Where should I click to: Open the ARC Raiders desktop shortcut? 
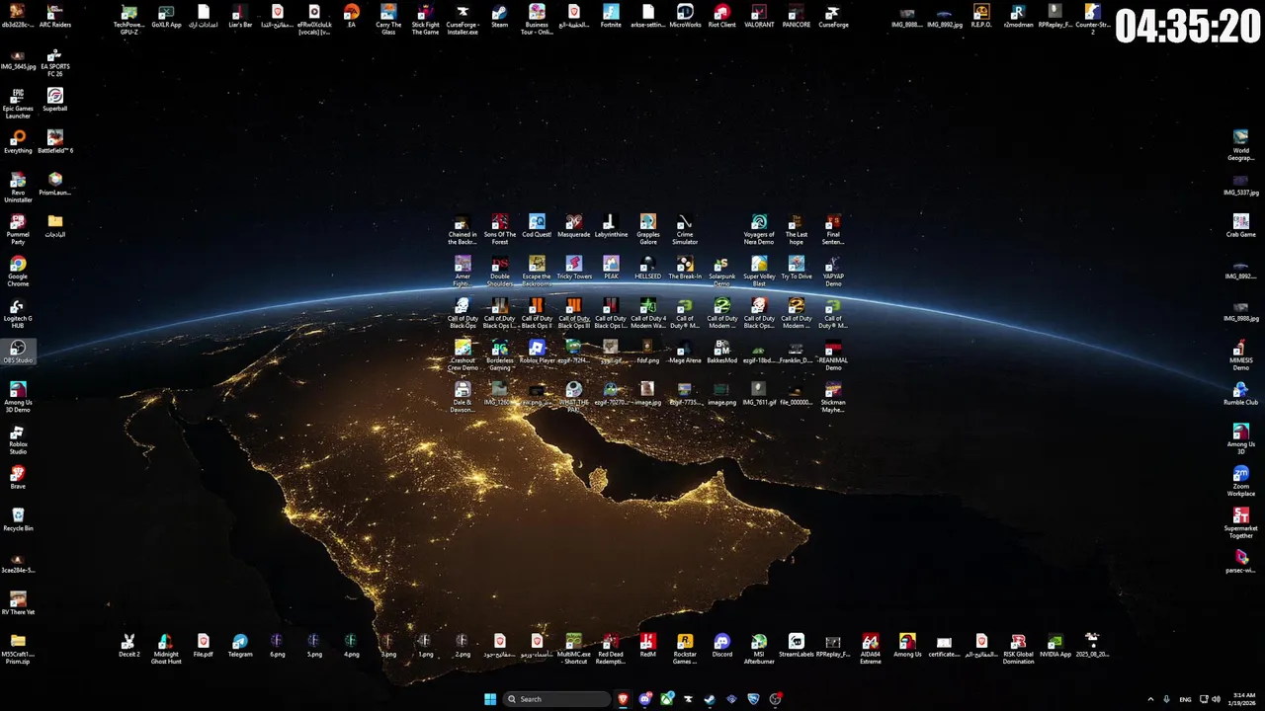click(55, 15)
